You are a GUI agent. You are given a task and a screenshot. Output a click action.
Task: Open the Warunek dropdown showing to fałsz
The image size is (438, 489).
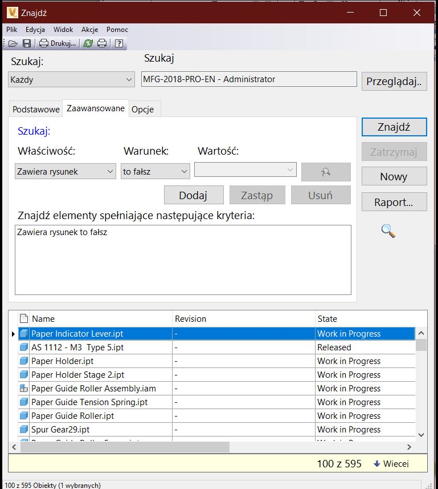(155, 171)
